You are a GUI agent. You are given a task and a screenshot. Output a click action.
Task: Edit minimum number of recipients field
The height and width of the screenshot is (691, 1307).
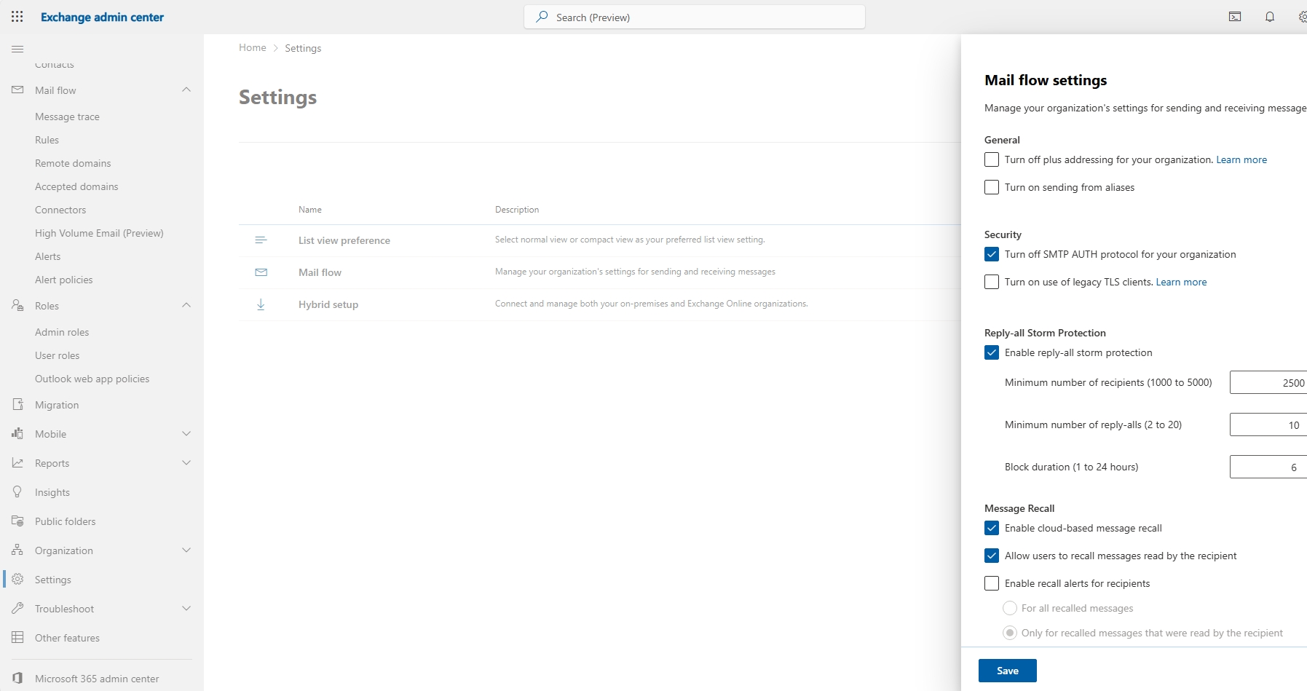[x=1268, y=382]
